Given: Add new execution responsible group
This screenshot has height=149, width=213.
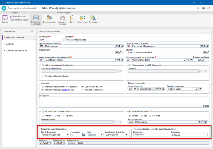Looking at the screenshot, I should 188,60.
